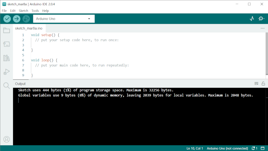Screen dimensions: 268x151
Task: Open the Search sidebar panel
Action: [7, 85]
